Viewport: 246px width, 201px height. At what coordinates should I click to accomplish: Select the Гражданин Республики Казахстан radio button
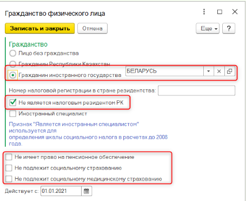click(13, 64)
